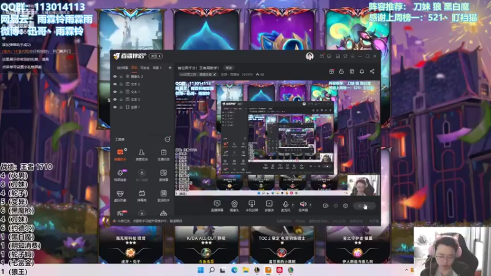This screenshot has height=276, width=491.
Task: Add a screen capture source from bottom bar
Action: tap(217, 206)
